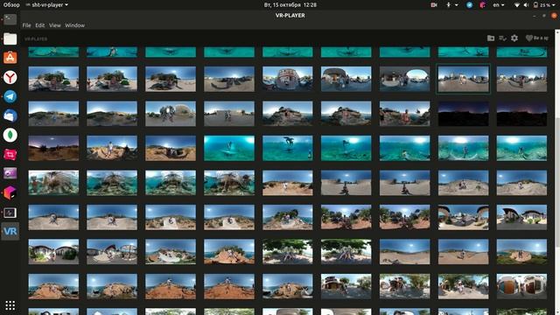Screen dimensions: 560x315
Task: Show applications grid in dock
Action: [x=10, y=305]
